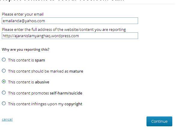Choose the self-harm/suicide radio button
Screen dimensions: 187x132
tap(4, 93)
